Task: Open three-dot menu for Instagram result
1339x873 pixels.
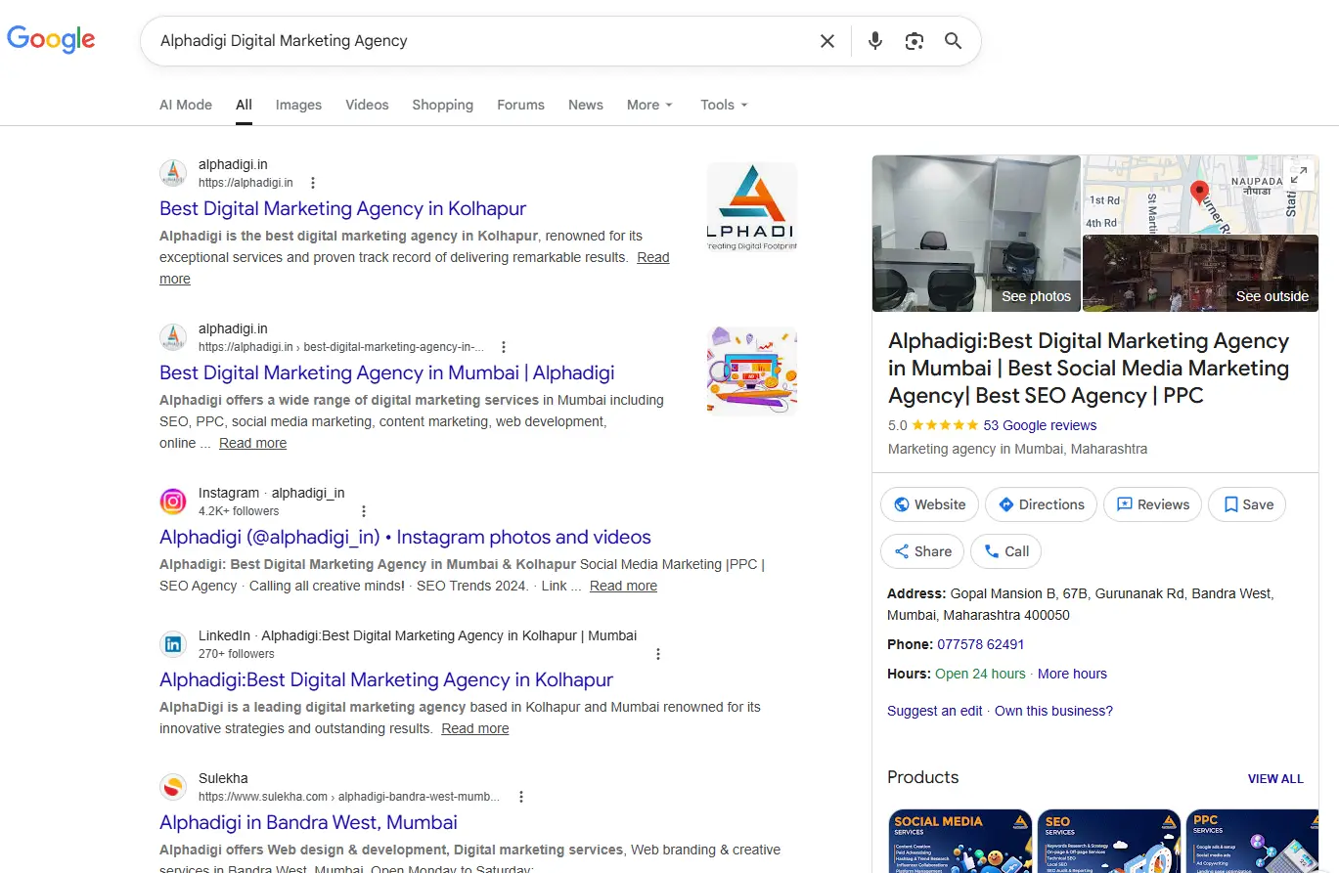Action: point(364,511)
